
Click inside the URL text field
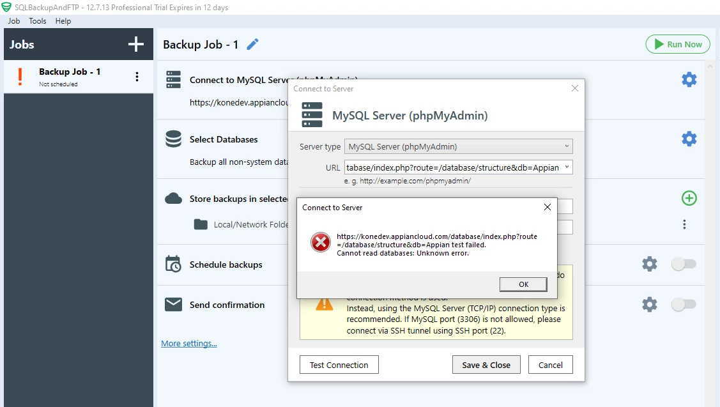click(453, 167)
